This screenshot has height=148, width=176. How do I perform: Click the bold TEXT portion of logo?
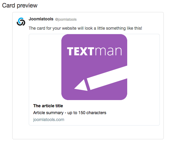80,51
